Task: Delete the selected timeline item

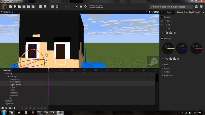Action: 10,108
